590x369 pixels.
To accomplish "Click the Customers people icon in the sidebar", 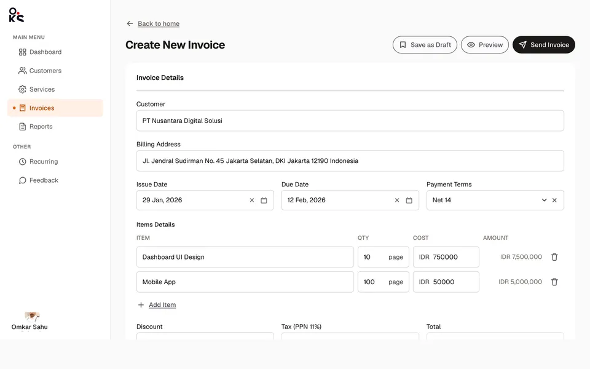I will coord(23,70).
